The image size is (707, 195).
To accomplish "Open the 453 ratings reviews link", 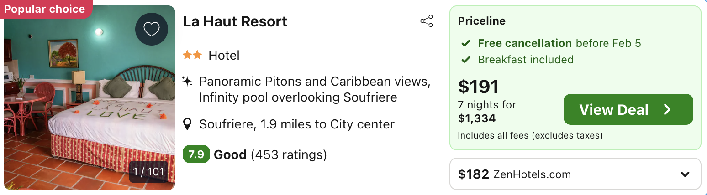I will tap(289, 155).
